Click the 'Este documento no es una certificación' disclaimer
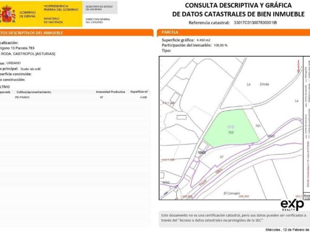 [x=233, y=218]
